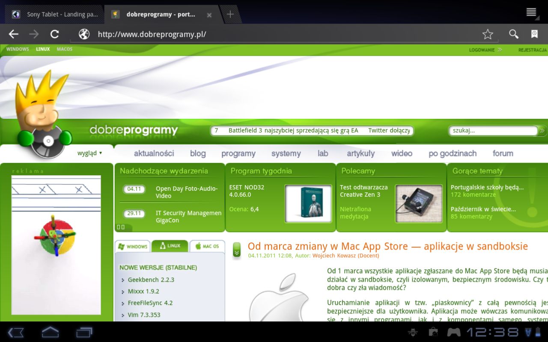This screenshot has height=342, width=548.
Task: Tap the globe site icon beside the URL
Action: click(x=84, y=34)
